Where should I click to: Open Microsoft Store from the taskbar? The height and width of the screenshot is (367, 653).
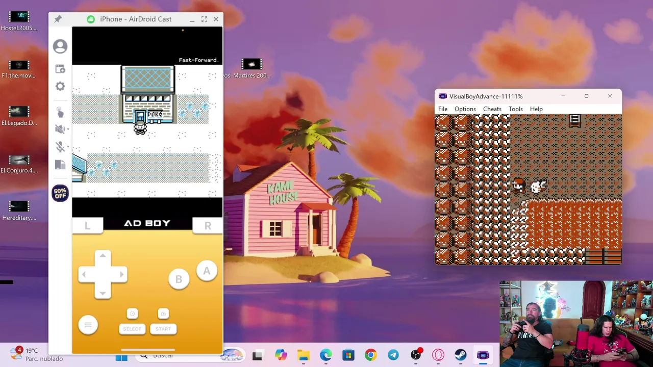(348, 355)
